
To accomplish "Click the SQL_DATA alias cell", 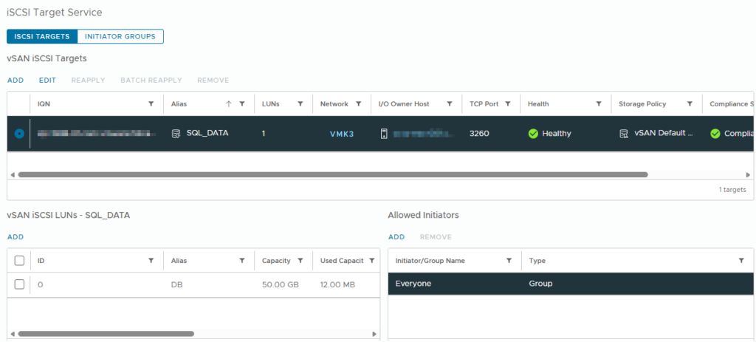I will (x=207, y=134).
